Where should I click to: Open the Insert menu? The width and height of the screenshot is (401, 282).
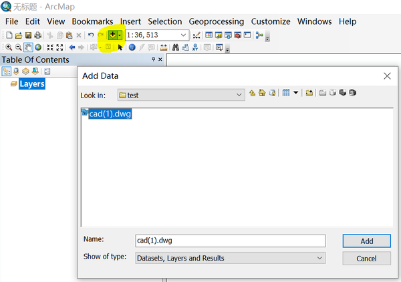(x=130, y=21)
